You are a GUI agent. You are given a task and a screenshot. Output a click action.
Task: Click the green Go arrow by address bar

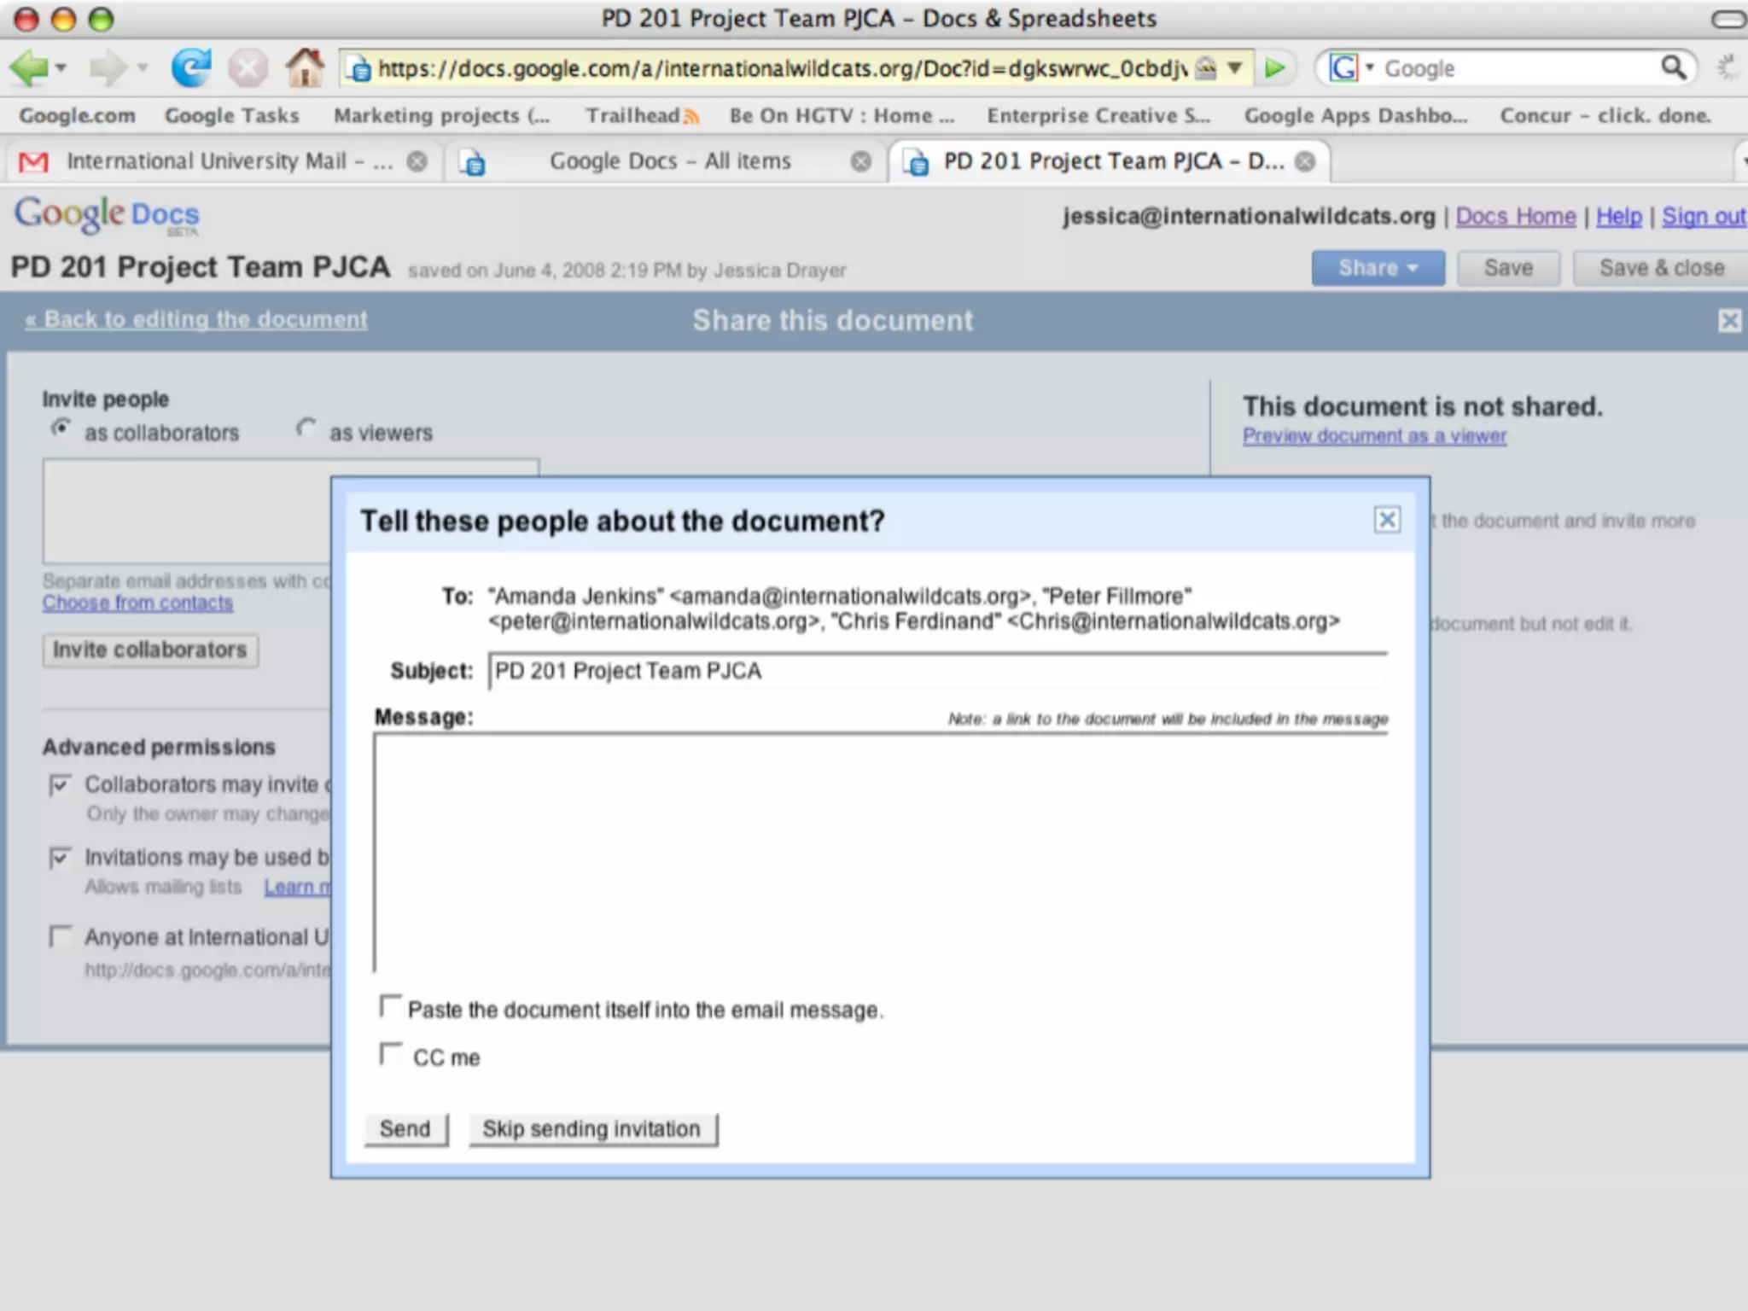pos(1274,67)
